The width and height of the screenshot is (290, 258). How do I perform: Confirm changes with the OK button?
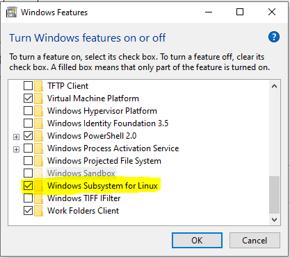coord(197,241)
